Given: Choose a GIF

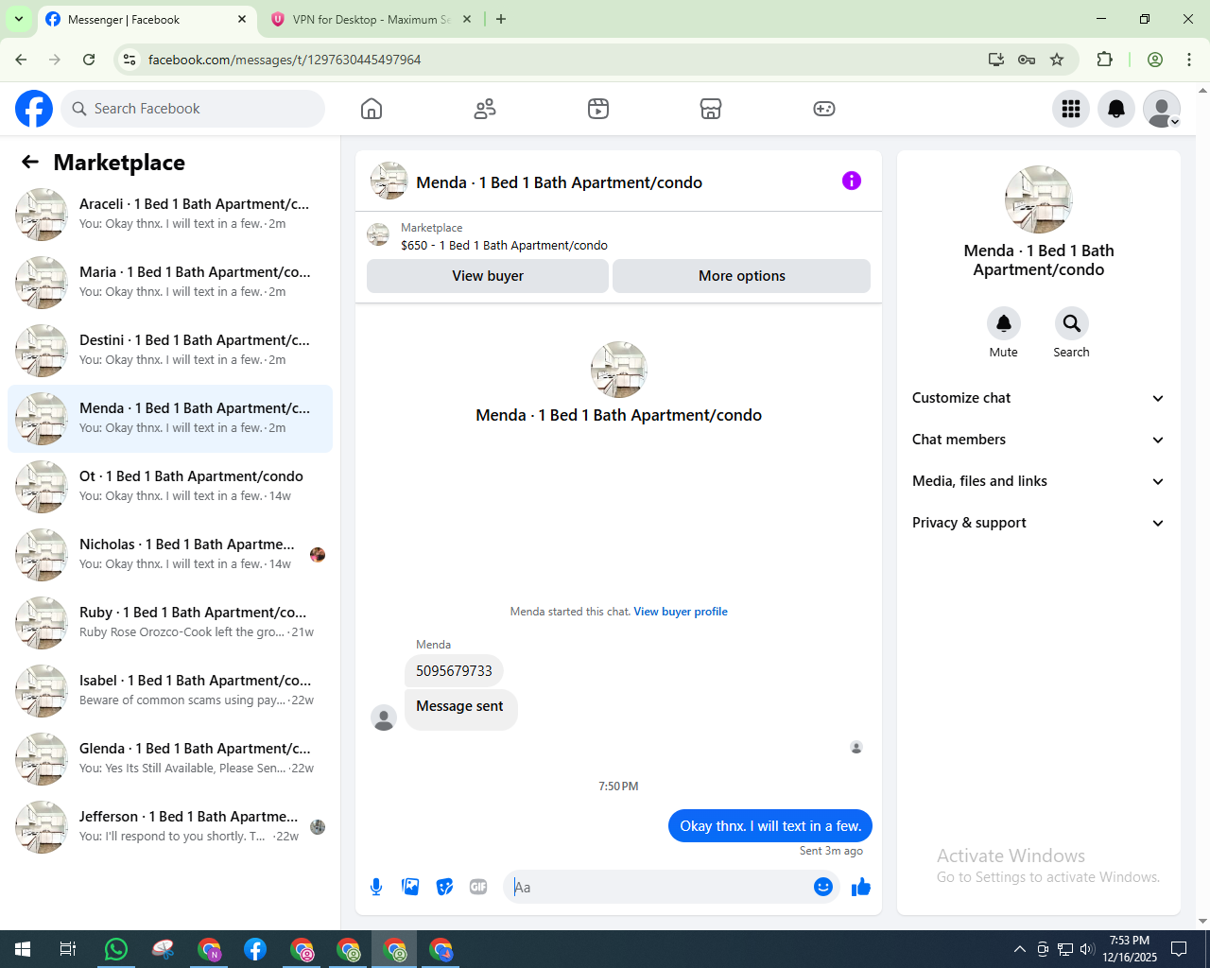Looking at the screenshot, I should click(478, 887).
